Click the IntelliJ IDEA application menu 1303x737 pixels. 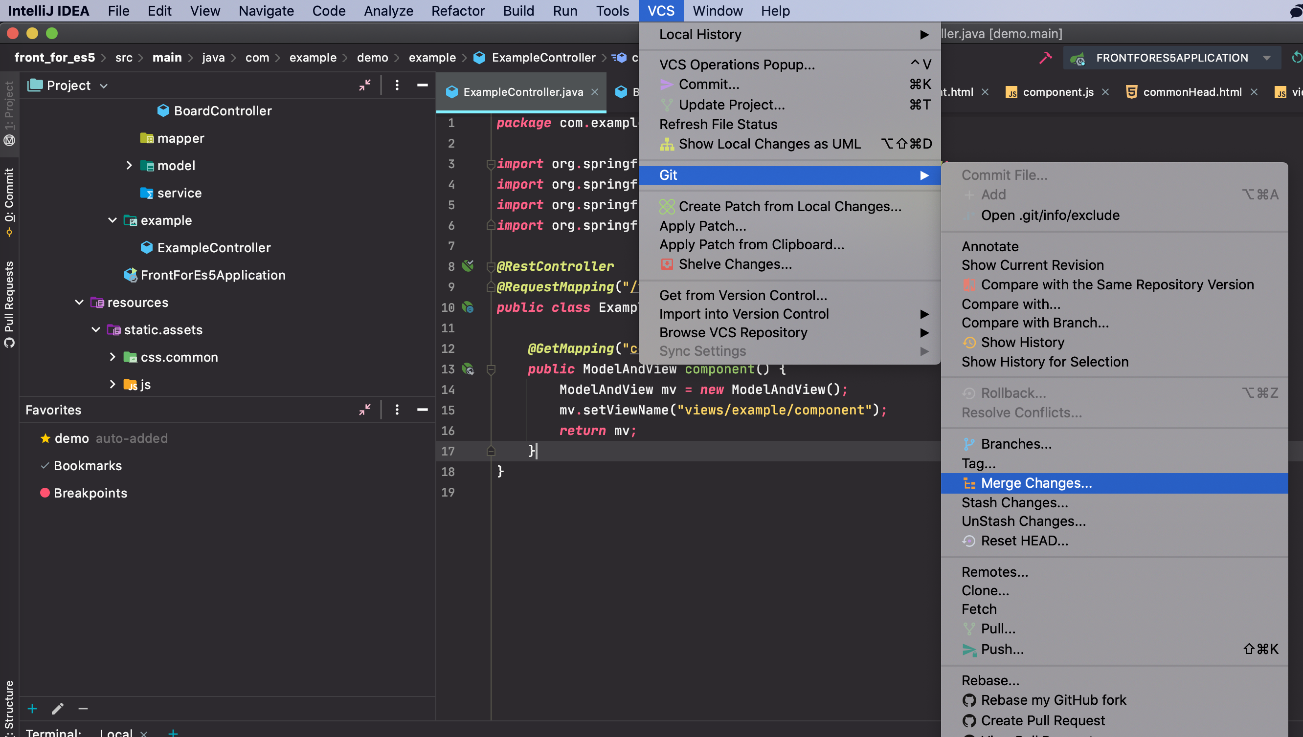[x=48, y=11]
